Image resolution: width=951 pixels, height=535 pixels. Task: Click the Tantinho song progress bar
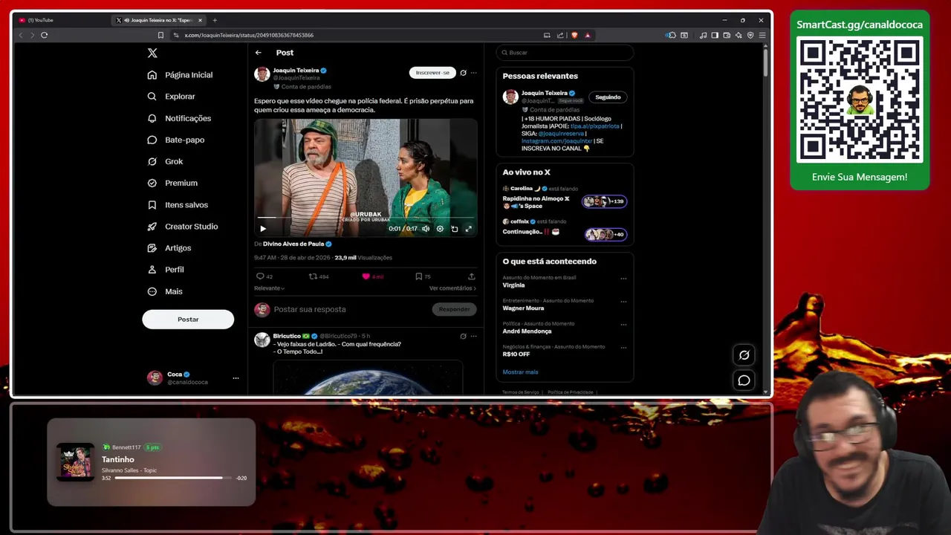(x=173, y=478)
